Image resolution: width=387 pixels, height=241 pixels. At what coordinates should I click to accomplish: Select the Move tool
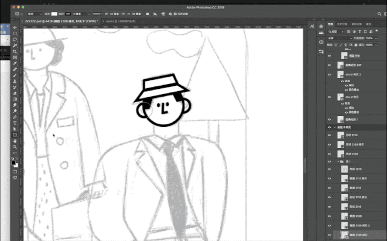point(15,27)
